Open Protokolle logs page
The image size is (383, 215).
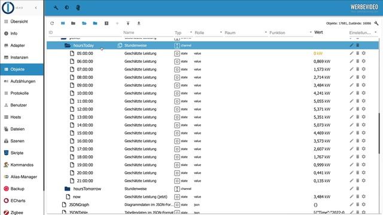tap(22, 93)
